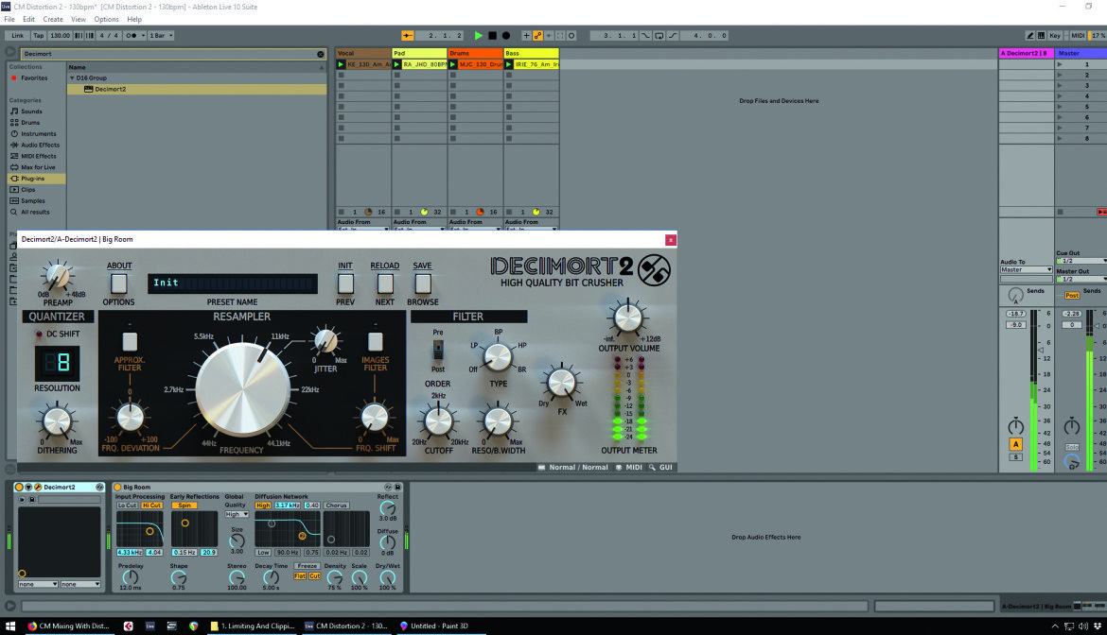Click the Init preset name display

coord(232,283)
